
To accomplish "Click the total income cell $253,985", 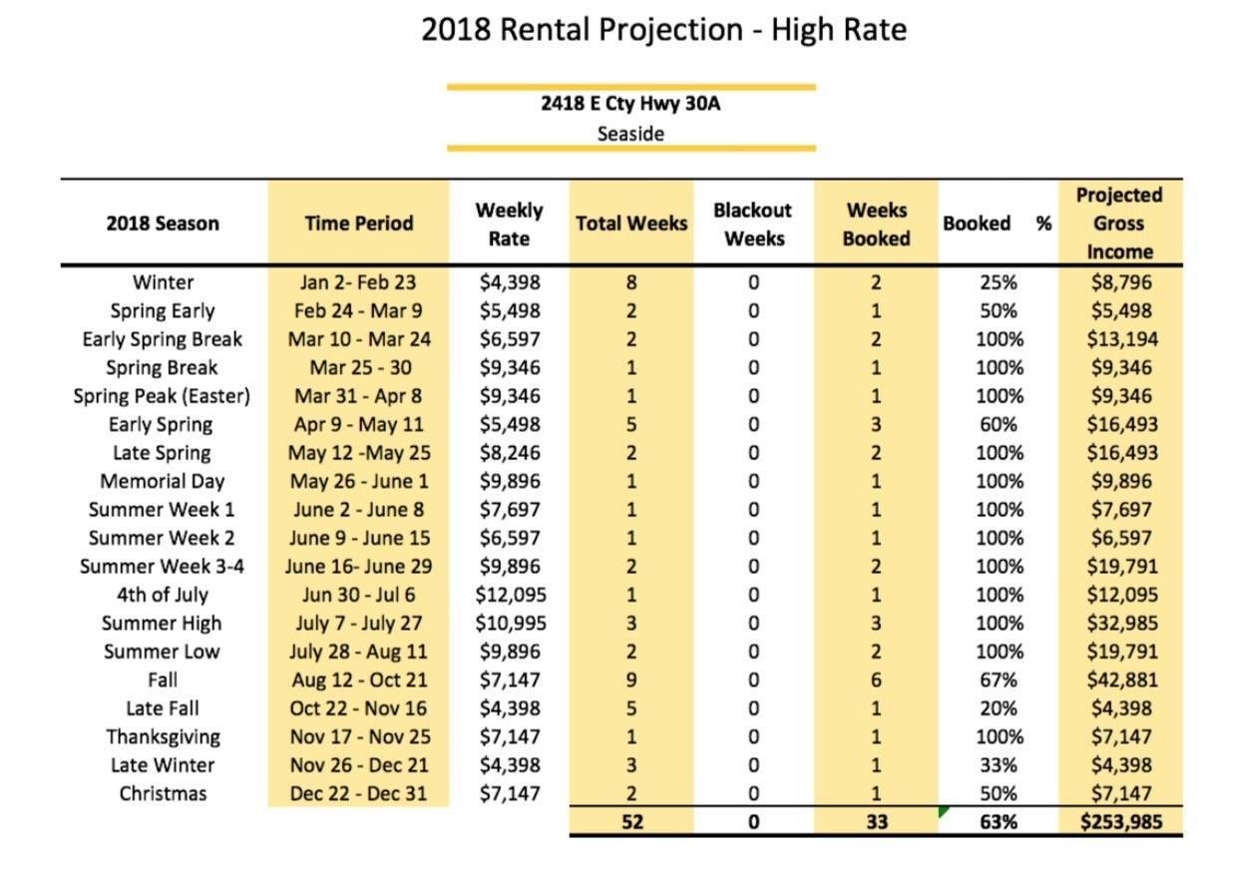I will [1120, 823].
